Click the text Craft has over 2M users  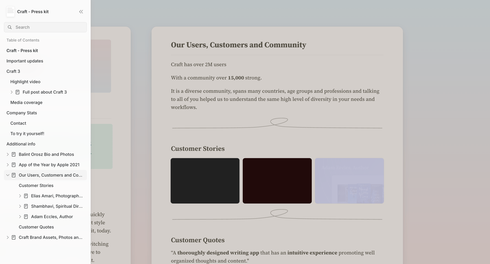tap(199, 65)
